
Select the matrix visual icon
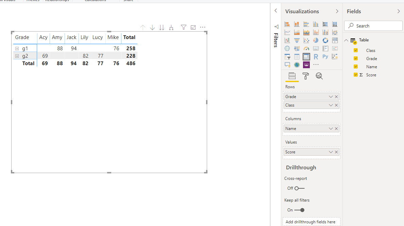[x=306, y=57]
